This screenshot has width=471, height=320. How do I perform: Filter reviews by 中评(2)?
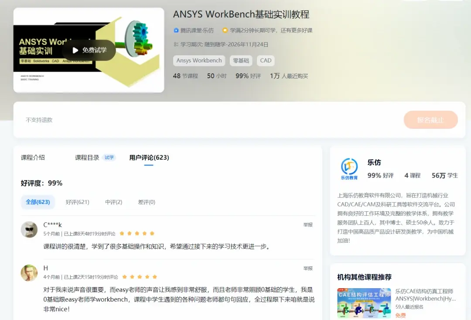[x=113, y=202]
